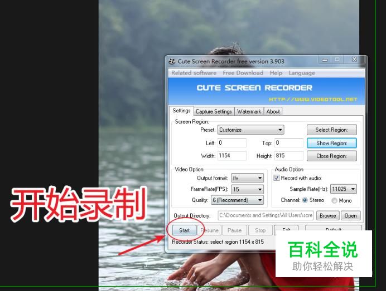Screen dimensions: 386x291
Task: Open the Related software menu
Action: coord(194,73)
